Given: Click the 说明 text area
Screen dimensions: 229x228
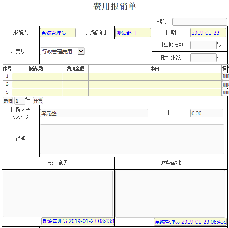Looking at the screenshot, I should [x=132, y=139].
